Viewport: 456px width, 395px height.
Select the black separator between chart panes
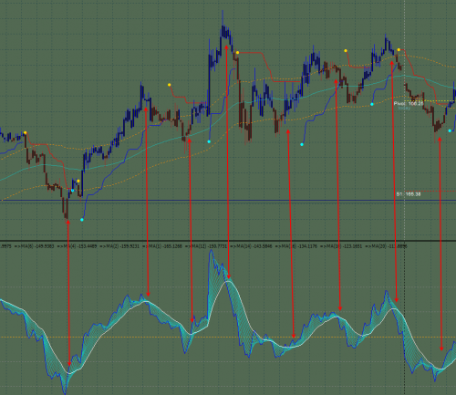point(228,241)
